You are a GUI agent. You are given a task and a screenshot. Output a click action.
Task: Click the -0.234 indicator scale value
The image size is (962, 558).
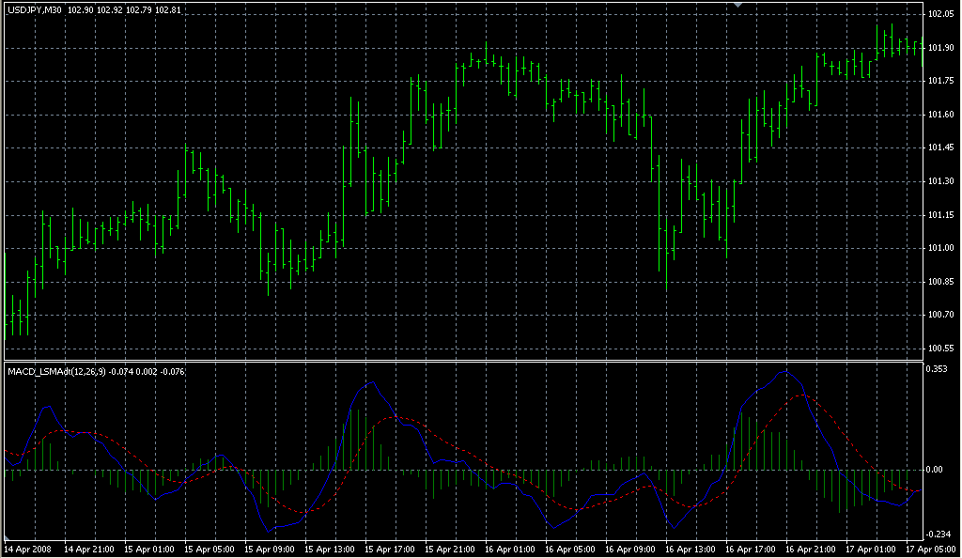pyautogui.click(x=939, y=534)
